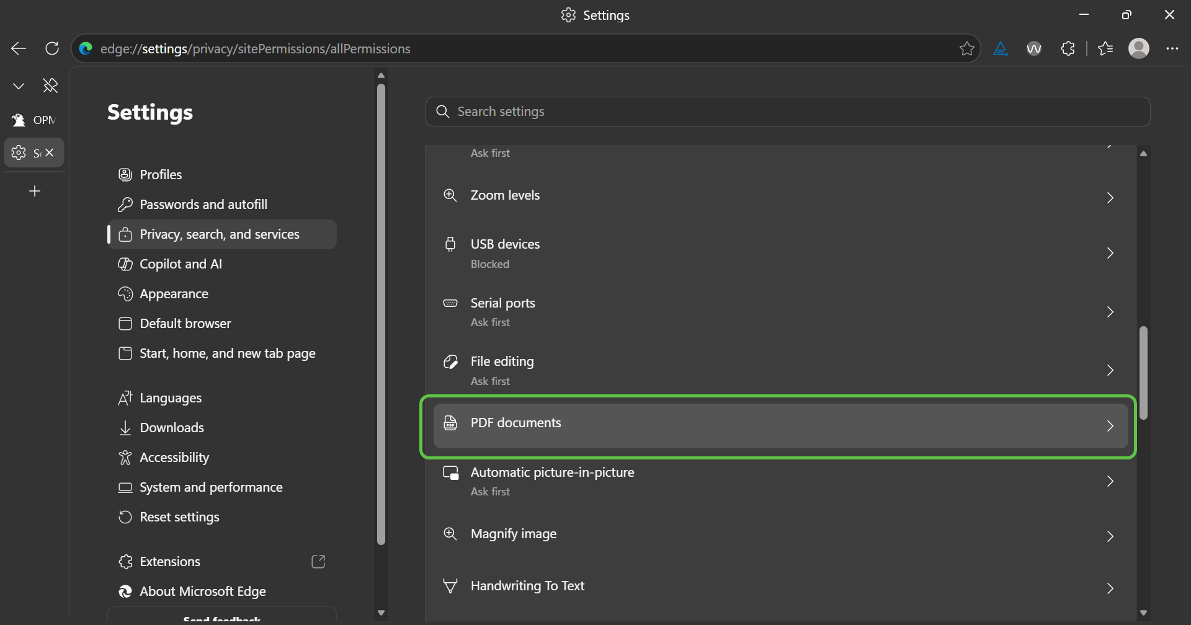Viewport: 1191px width, 625px height.
Task: Open Default browser settings
Action: (222, 324)
